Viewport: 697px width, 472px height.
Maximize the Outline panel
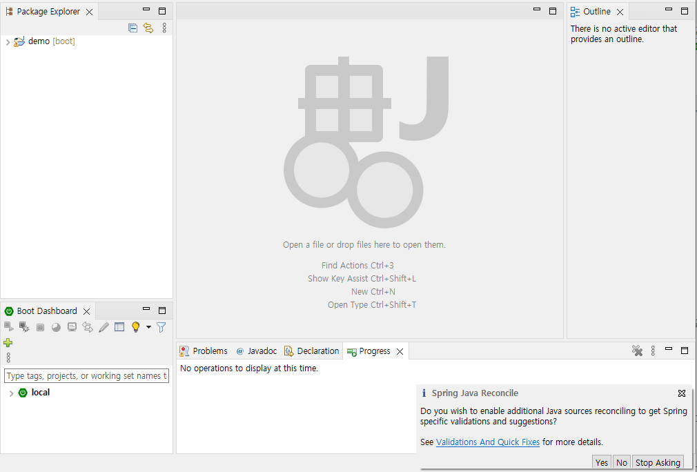point(685,11)
